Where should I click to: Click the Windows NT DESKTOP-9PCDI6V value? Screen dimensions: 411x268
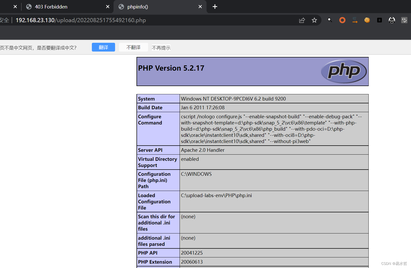[233, 99]
